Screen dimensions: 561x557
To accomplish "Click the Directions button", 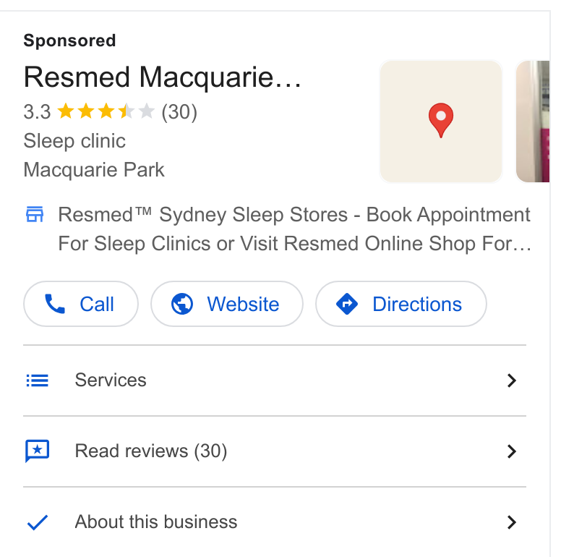I will [401, 304].
